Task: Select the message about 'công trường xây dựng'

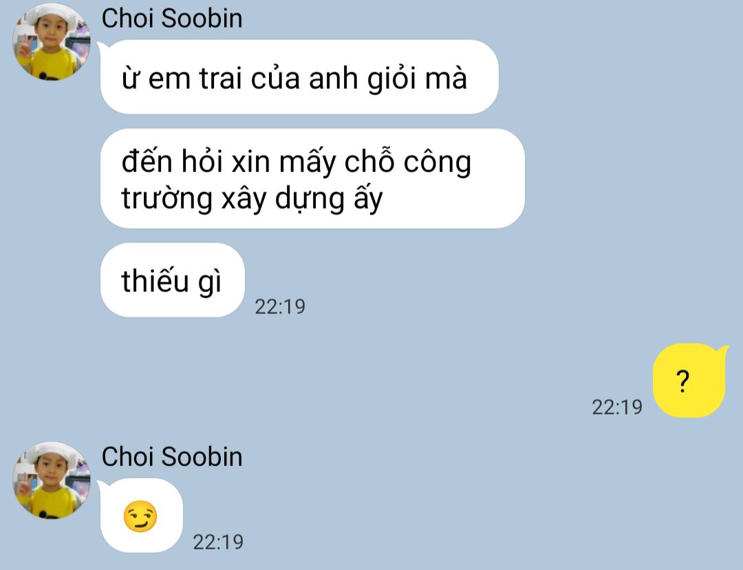Action: coord(313,178)
